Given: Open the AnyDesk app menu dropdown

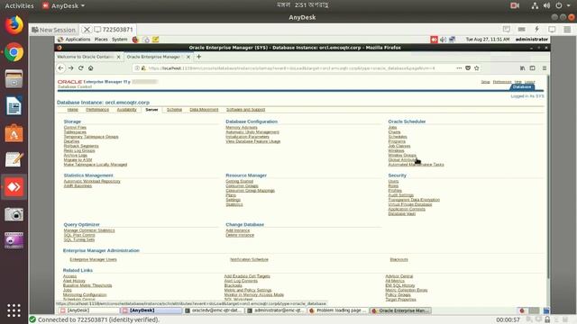Looking at the screenshot, I should coord(63,5).
